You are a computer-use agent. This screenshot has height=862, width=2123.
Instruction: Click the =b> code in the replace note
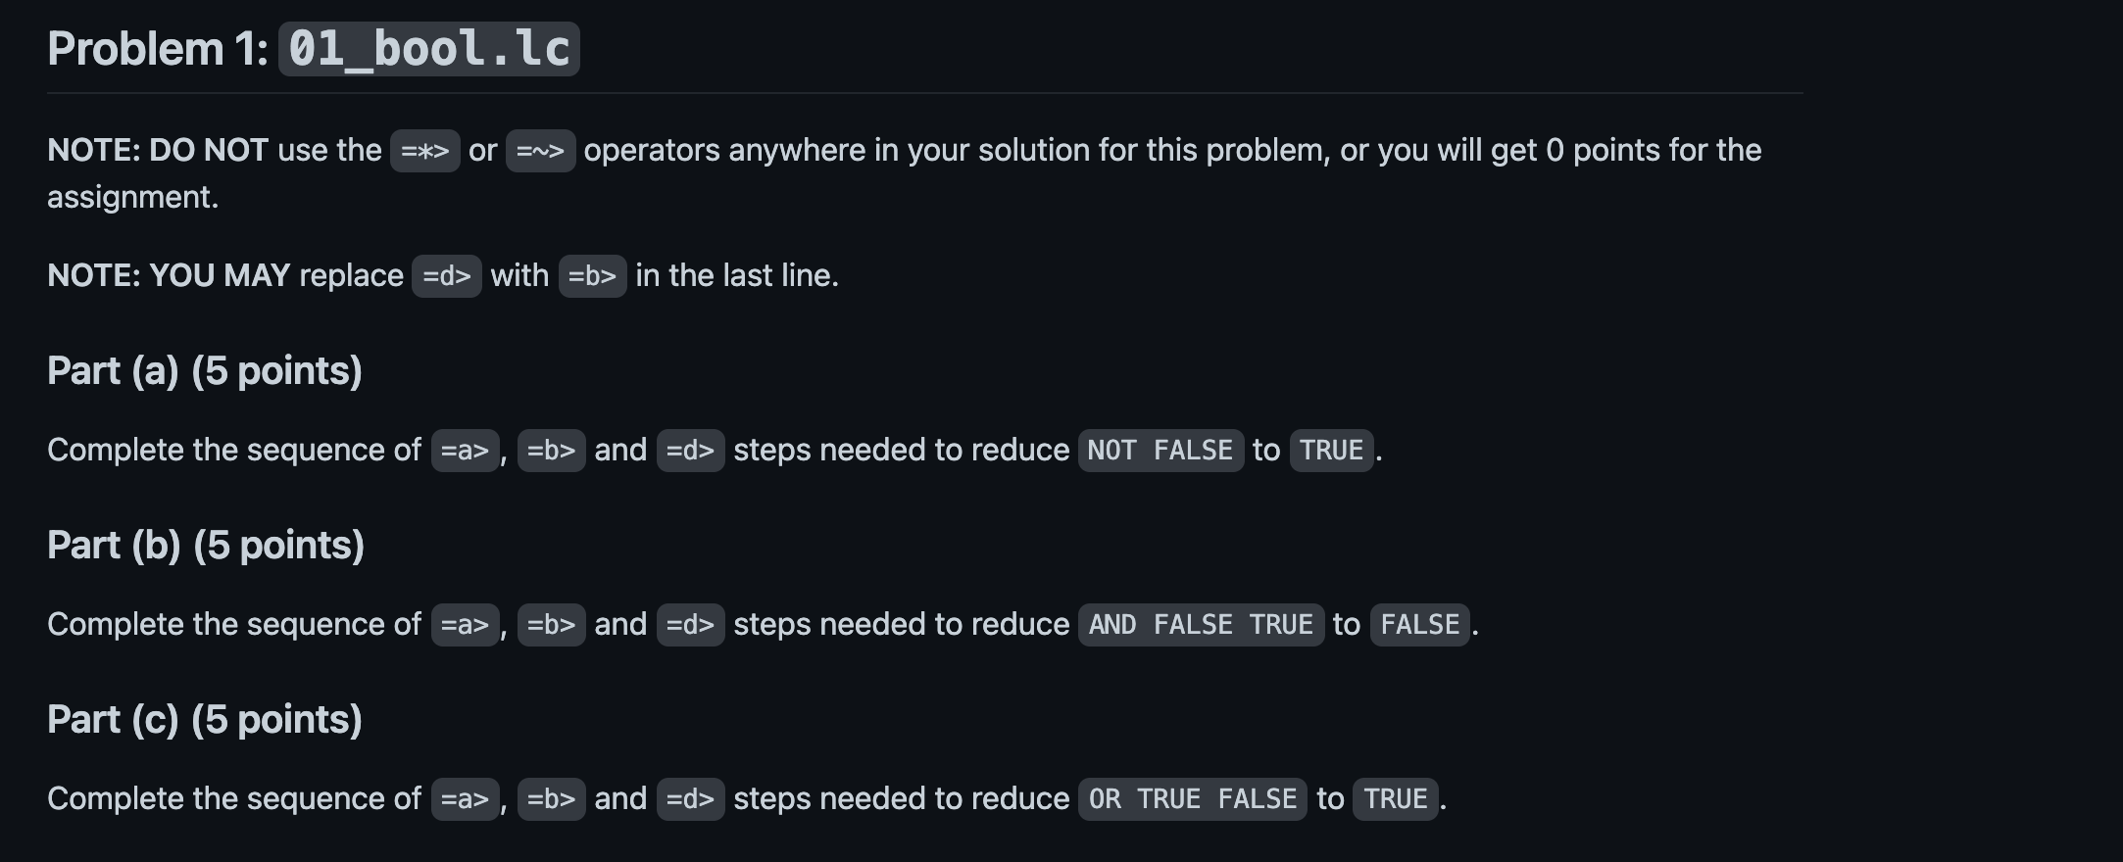pyautogui.click(x=592, y=276)
